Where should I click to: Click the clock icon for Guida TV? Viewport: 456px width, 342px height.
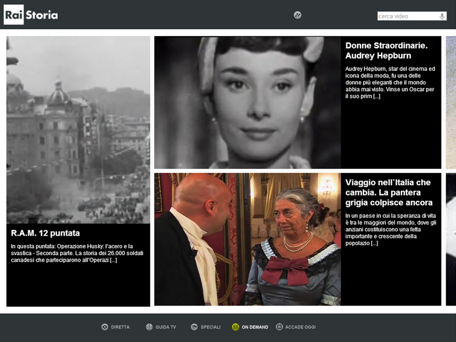[x=149, y=327]
